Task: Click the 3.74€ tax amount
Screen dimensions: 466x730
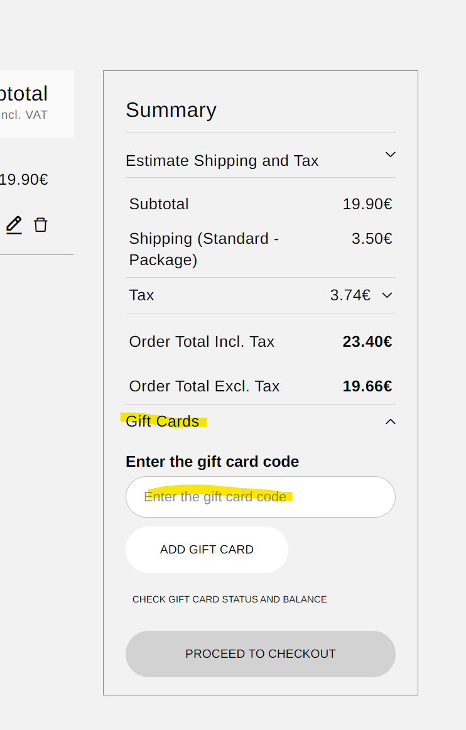Action: click(x=350, y=295)
